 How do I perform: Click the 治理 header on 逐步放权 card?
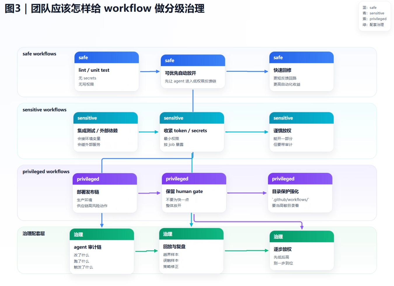pyautogui.click(x=301, y=237)
